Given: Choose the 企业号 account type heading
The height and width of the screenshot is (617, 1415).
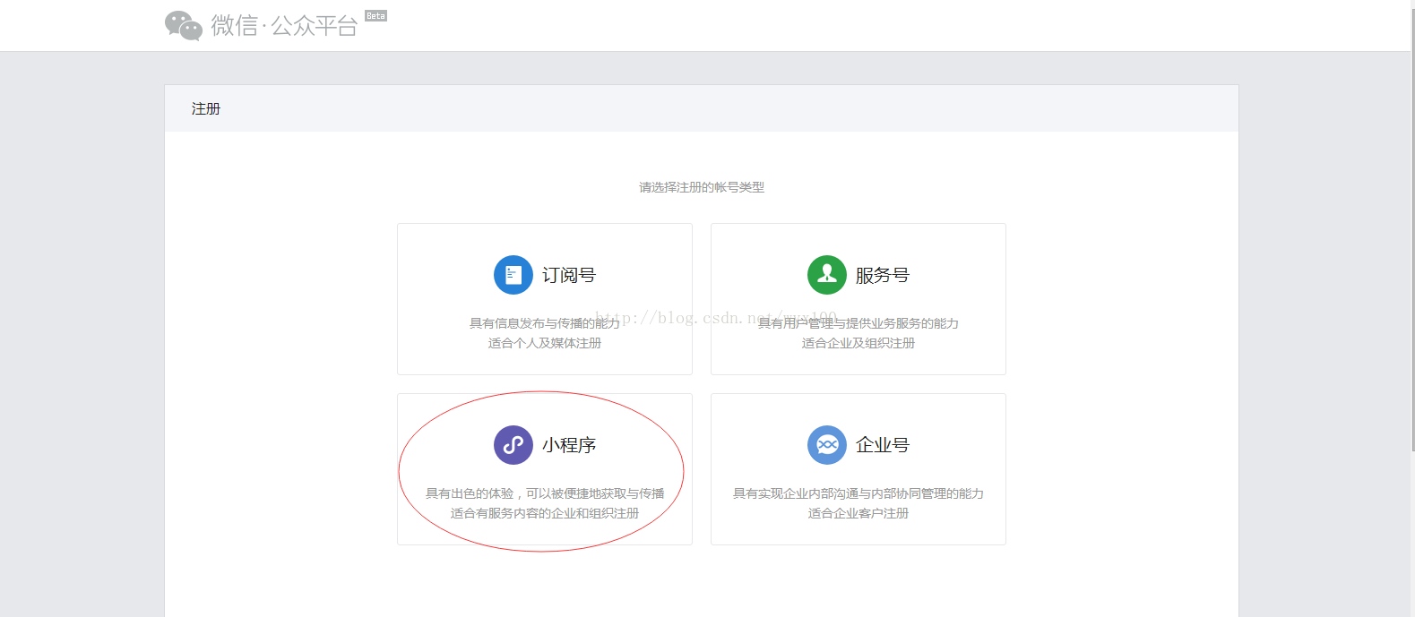Looking at the screenshot, I should pyautogui.click(x=883, y=445).
